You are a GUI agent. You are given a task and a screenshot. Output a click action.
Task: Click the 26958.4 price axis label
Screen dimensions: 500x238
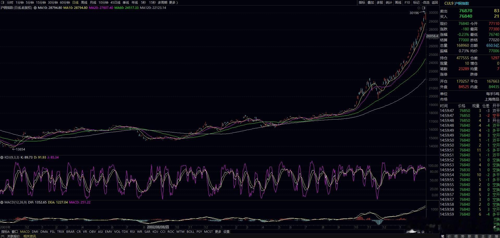click(432, 36)
